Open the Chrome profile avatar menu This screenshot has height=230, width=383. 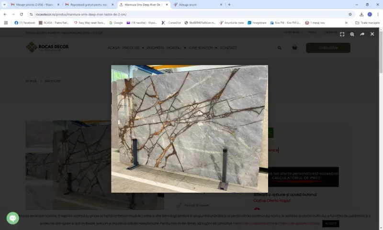tap(370, 14)
